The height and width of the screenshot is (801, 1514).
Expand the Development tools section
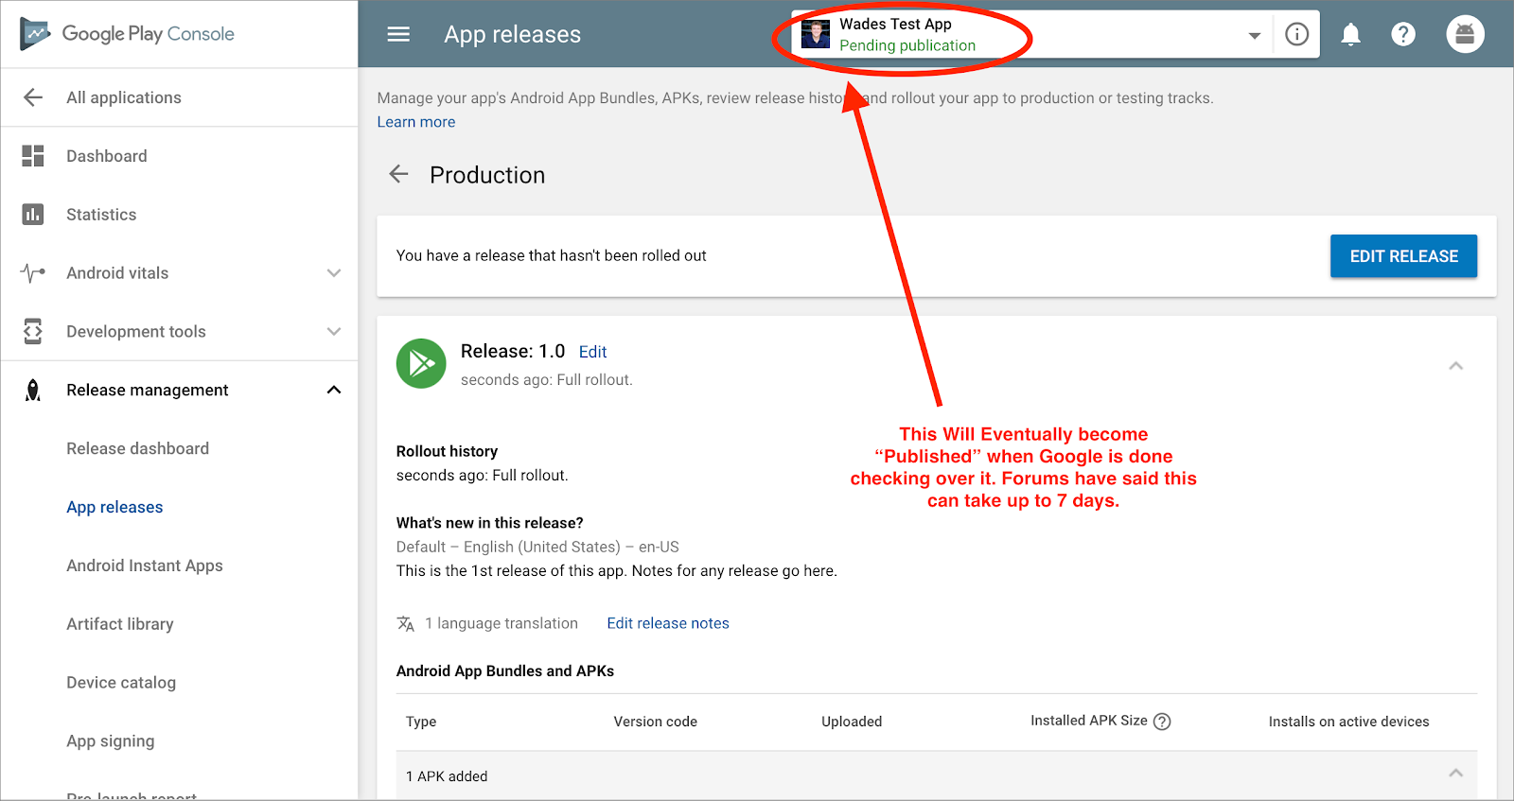click(334, 332)
